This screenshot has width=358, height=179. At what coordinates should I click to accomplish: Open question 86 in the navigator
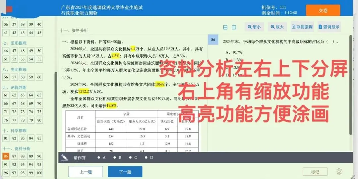pyautogui.click(x=6, y=156)
